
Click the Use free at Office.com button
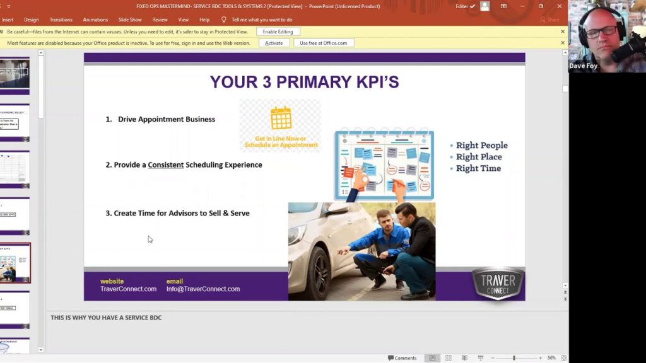click(324, 43)
